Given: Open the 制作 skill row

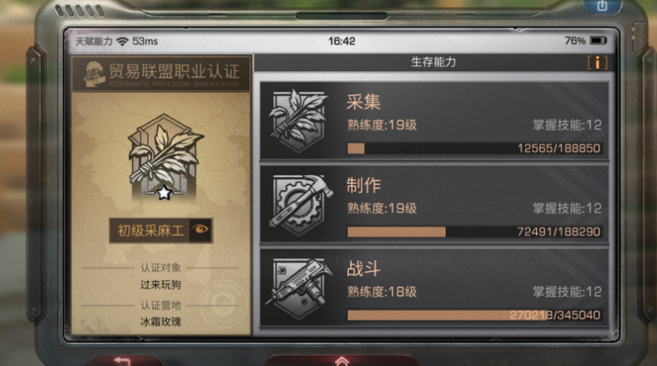Looking at the screenshot, I should 434,204.
